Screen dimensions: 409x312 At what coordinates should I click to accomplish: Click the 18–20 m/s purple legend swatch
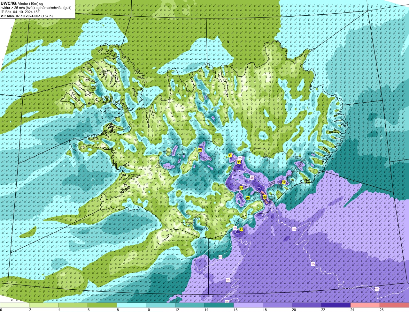click(x=277, y=305)
